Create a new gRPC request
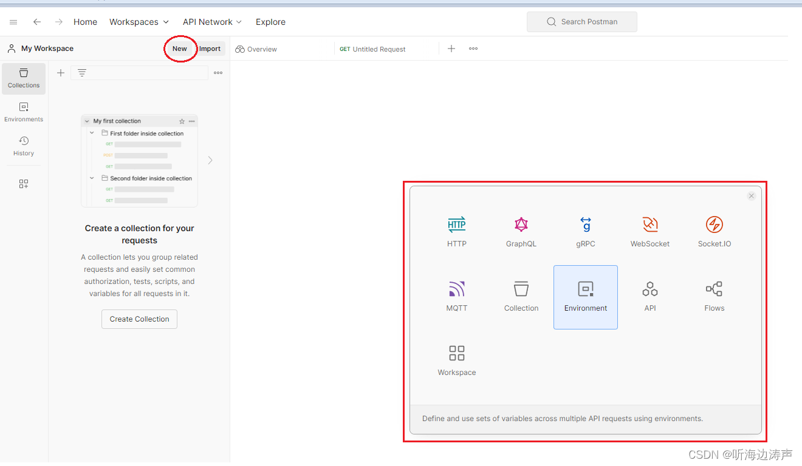The height and width of the screenshot is (466, 802). (x=586, y=233)
